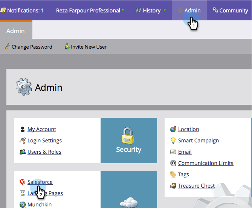Click the Communication Limits at-sign icon

[x=173, y=163]
